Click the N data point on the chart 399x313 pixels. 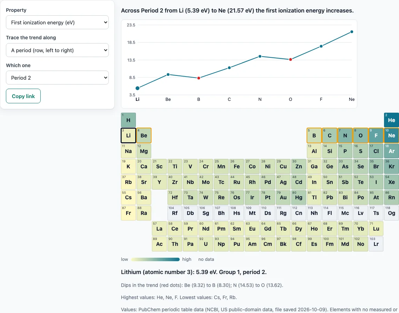click(260, 56)
